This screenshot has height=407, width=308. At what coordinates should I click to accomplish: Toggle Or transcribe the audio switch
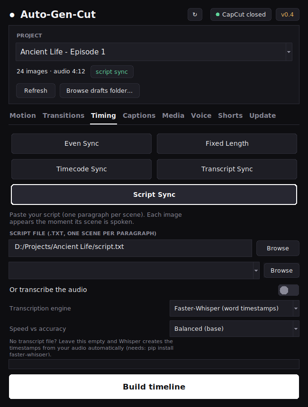(289, 290)
